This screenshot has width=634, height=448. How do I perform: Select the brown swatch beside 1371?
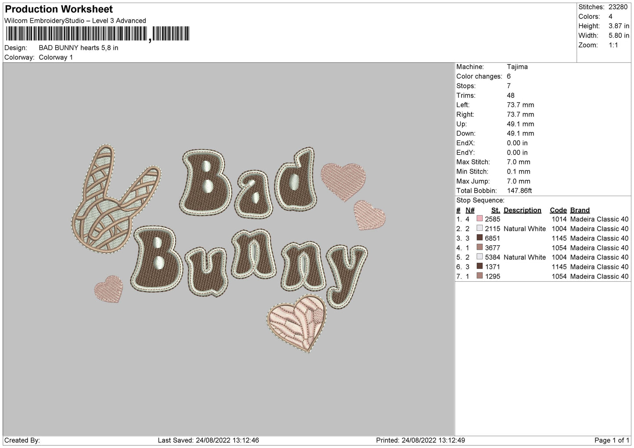pyautogui.click(x=480, y=267)
